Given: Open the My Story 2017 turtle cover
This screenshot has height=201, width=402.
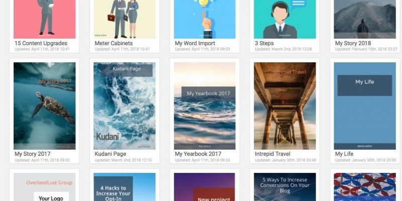Looking at the screenshot, I should 44,106.
